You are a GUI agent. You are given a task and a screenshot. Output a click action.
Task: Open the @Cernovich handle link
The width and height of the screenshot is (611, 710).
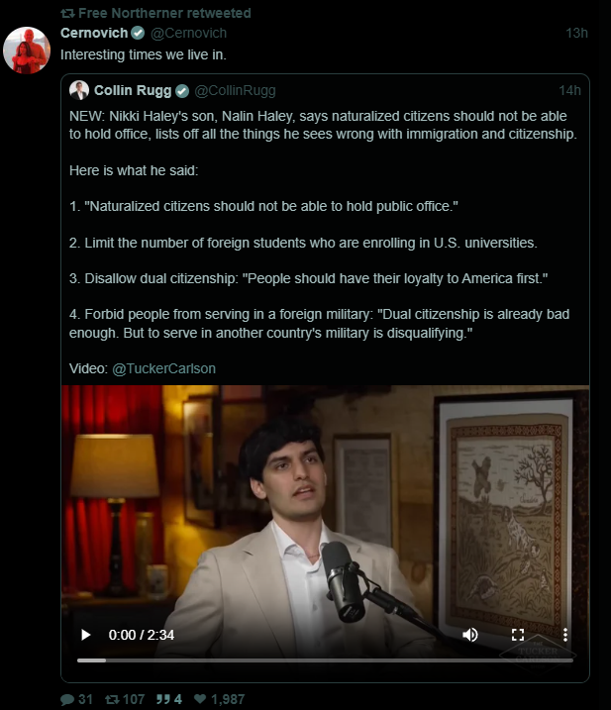pyautogui.click(x=188, y=33)
